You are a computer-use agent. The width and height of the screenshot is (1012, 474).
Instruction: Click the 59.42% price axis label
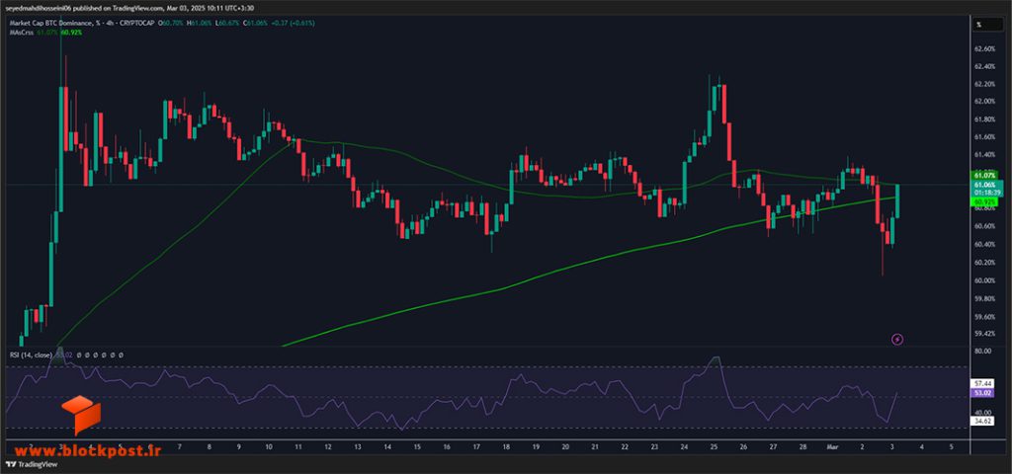[x=984, y=334]
